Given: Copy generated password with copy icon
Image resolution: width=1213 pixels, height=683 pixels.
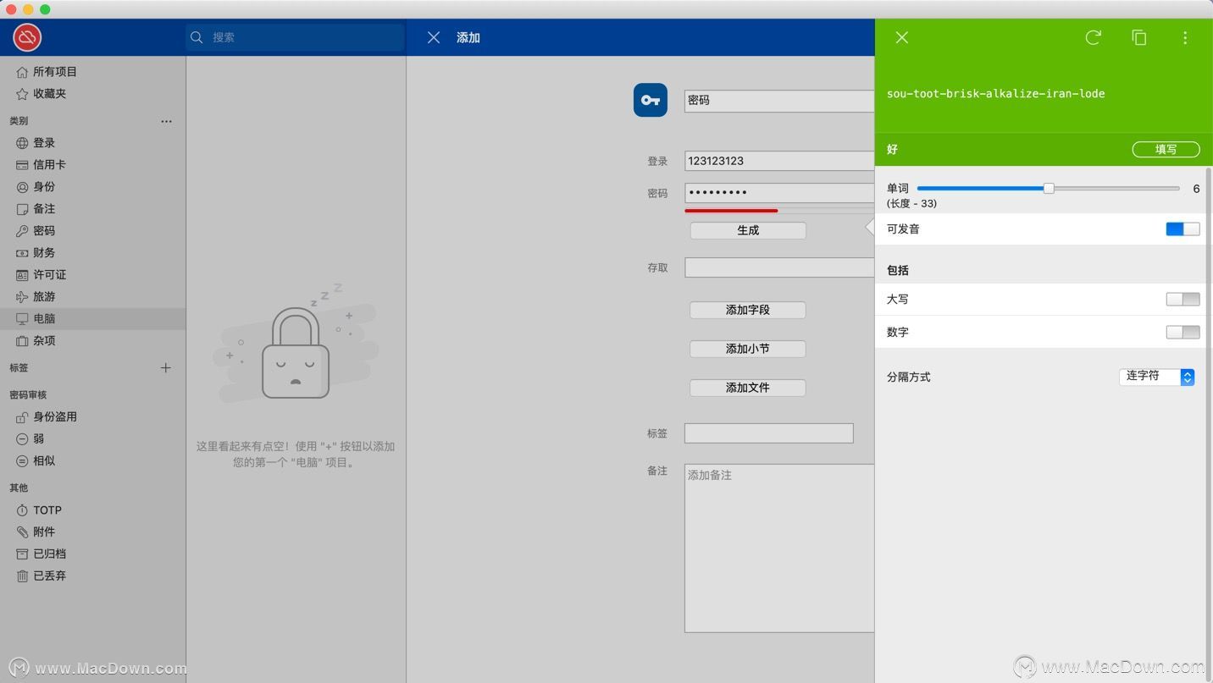Looking at the screenshot, I should pyautogui.click(x=1139, y=37).
